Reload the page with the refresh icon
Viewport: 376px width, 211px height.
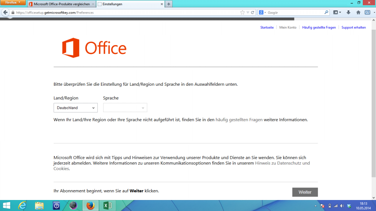(253, 12)
